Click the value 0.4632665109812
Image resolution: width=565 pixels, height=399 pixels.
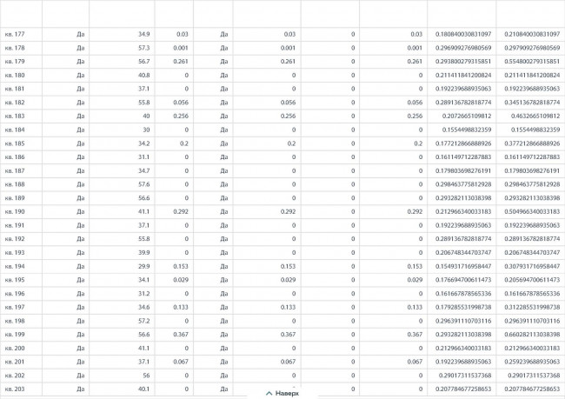(x=535, y=116)
